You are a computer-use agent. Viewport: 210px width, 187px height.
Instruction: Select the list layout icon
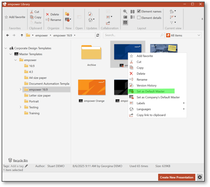[x=133, y=17]
